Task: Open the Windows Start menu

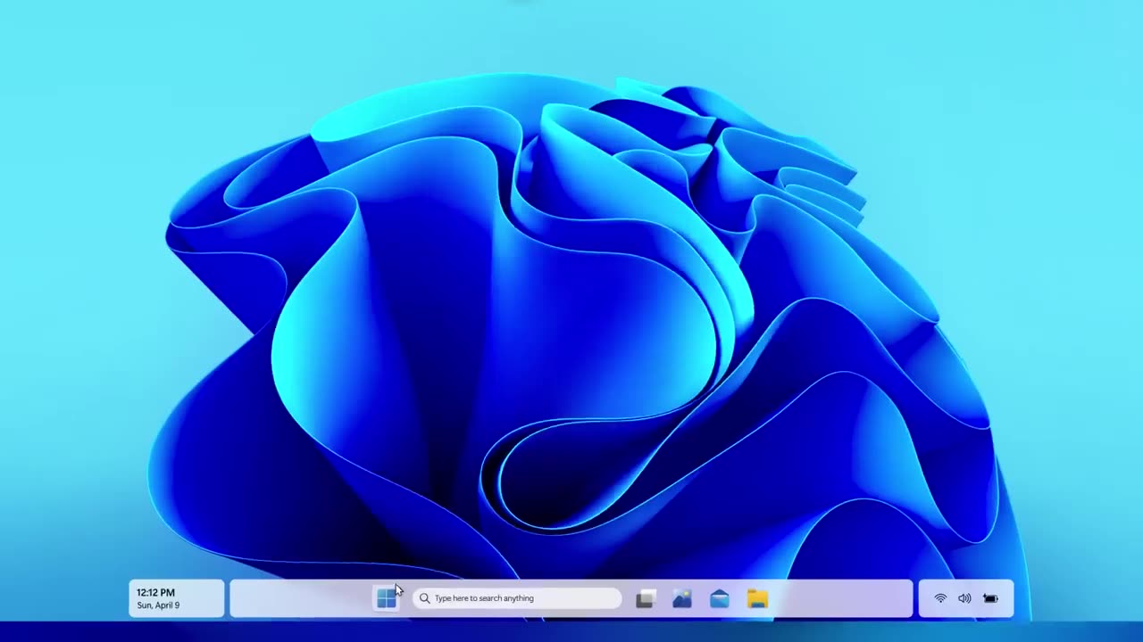Action: pos(386,598)
